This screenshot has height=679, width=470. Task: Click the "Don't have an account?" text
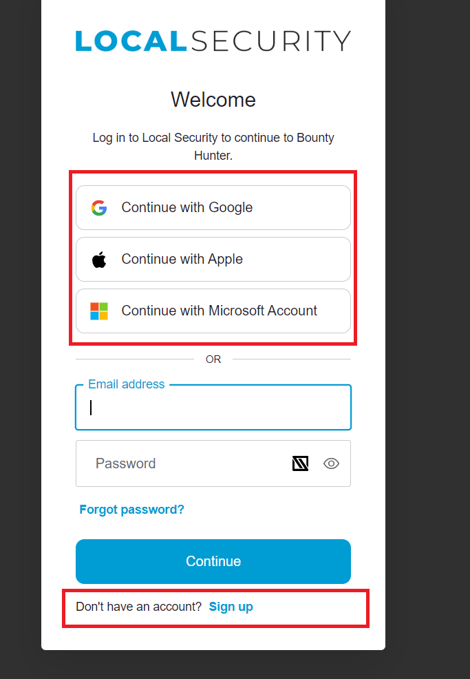[139, 607]
